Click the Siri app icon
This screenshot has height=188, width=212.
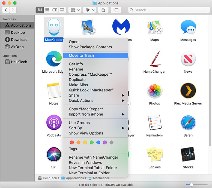(x=54, y=155)
